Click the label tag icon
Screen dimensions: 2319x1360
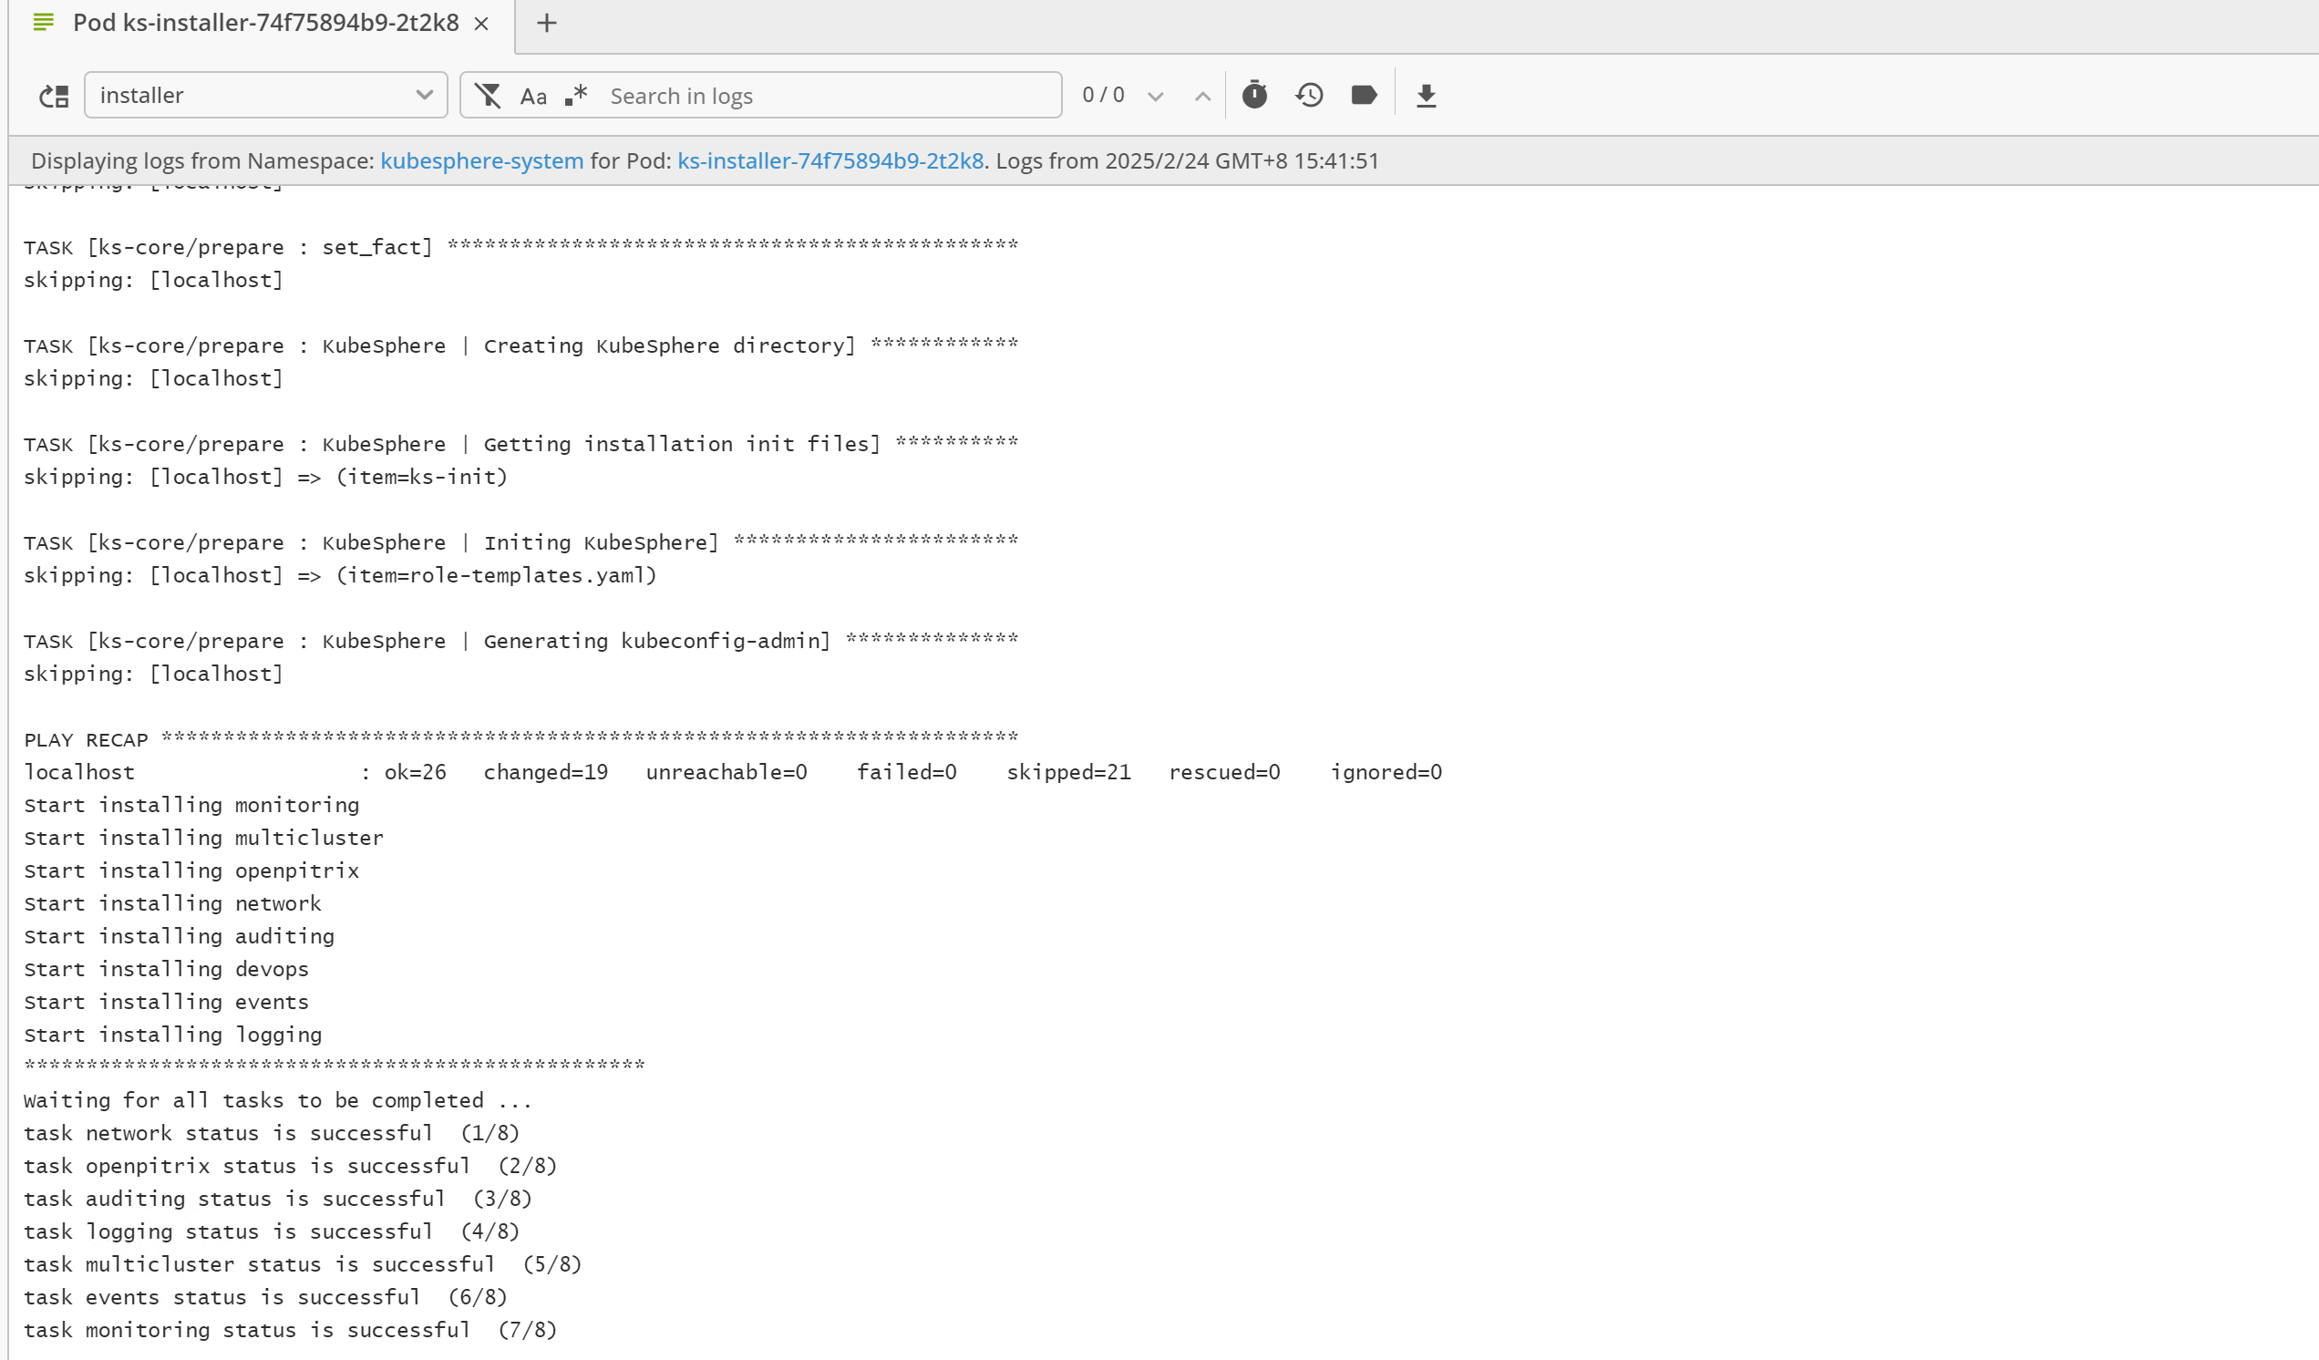[1364, 95]
